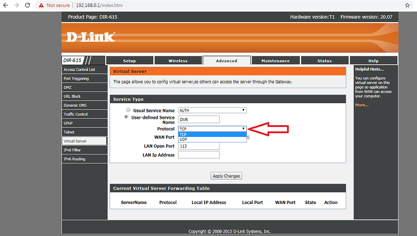Open the Wireless tab
The height and width of the screenshot is (236, 417).
[x=178, y=61]
